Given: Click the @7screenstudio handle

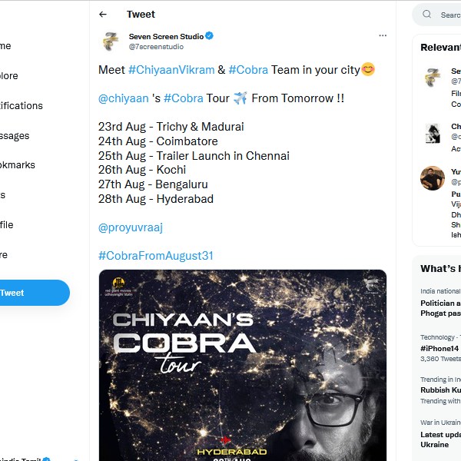Looking at the screenshot, I should (156, 47).
